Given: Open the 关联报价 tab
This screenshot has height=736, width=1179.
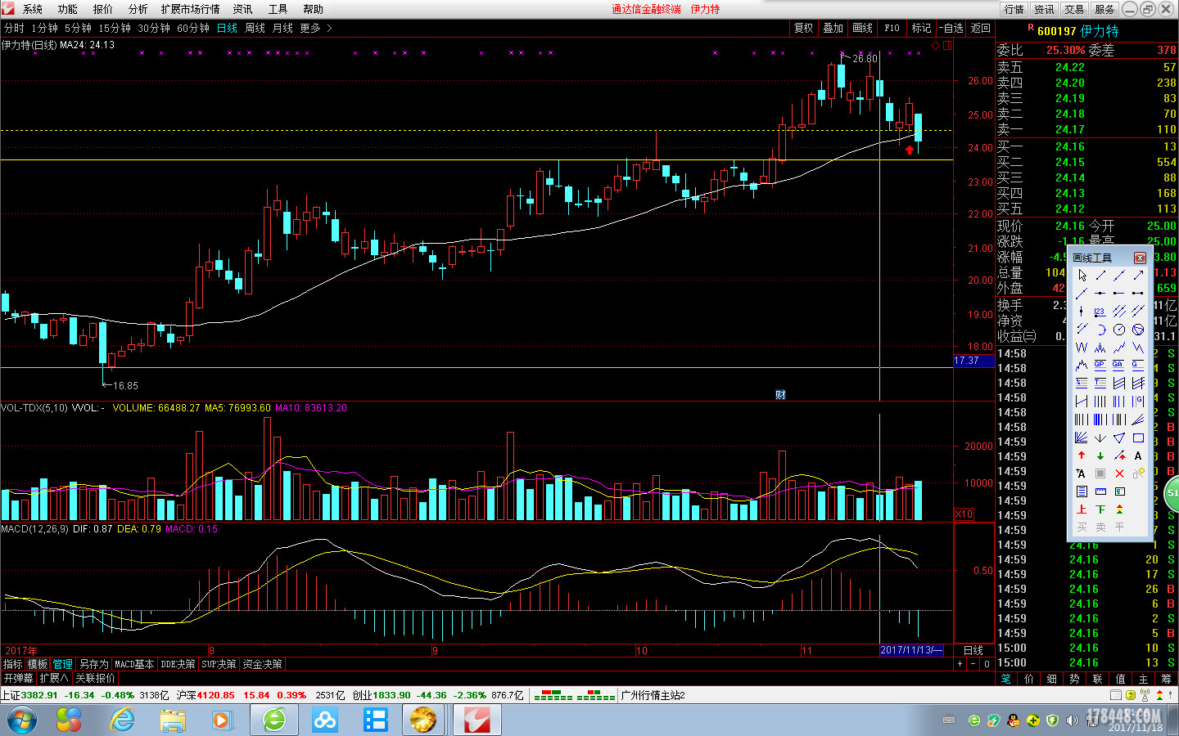Looking at the screenshot, I should coord(96,678).
